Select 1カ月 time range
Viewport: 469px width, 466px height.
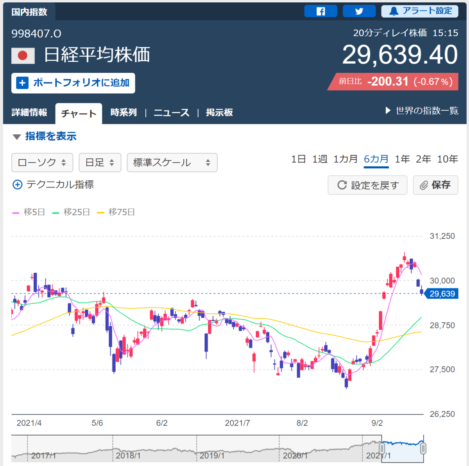(345, 159)
